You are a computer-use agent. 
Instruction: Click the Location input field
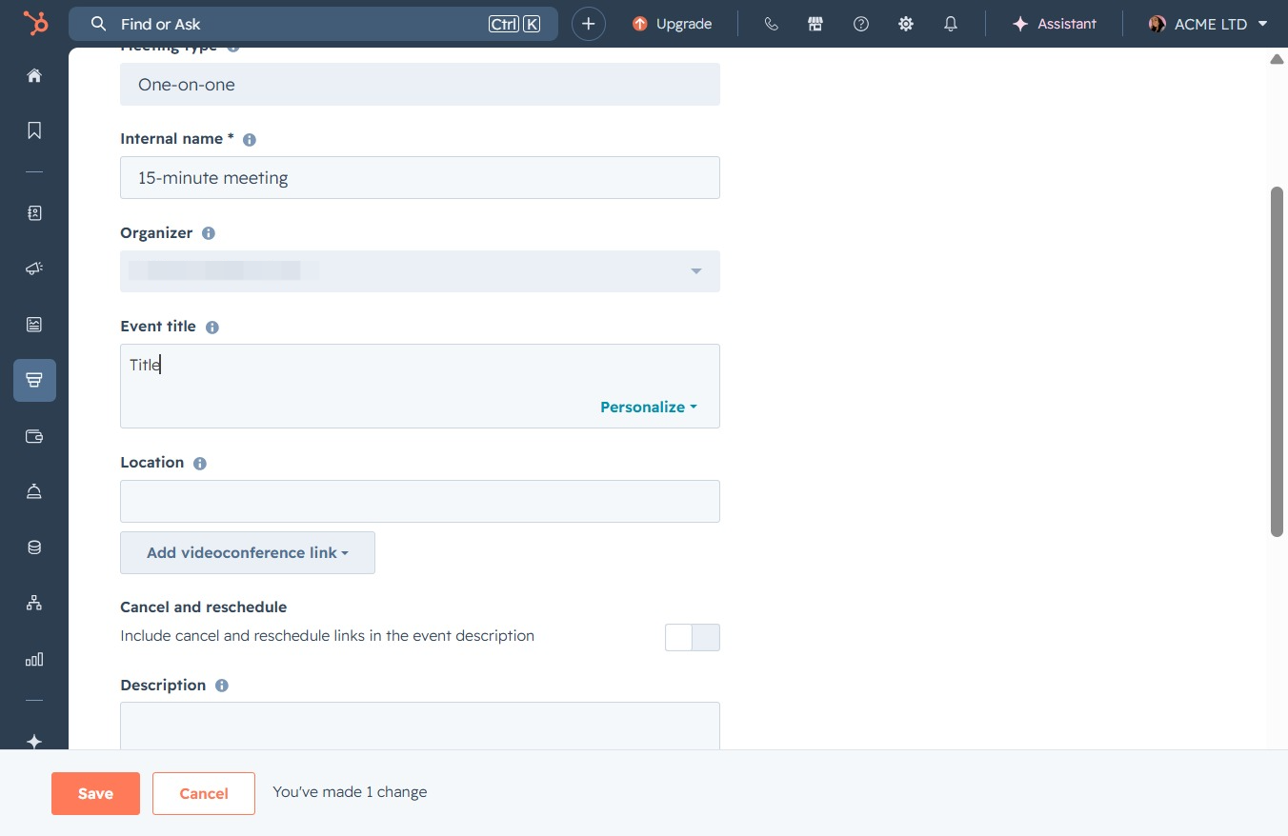pos(420,501)
